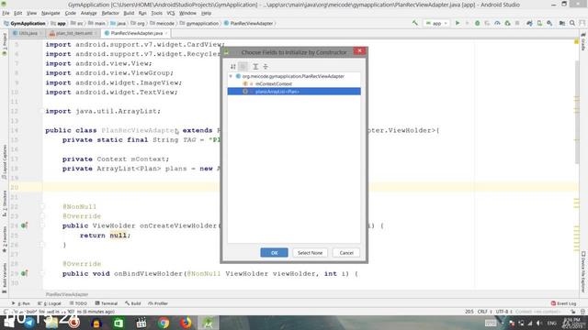Click the Search Everywhere magnifier icon
This screenshot has height=330, width=588.
point(572,23)
